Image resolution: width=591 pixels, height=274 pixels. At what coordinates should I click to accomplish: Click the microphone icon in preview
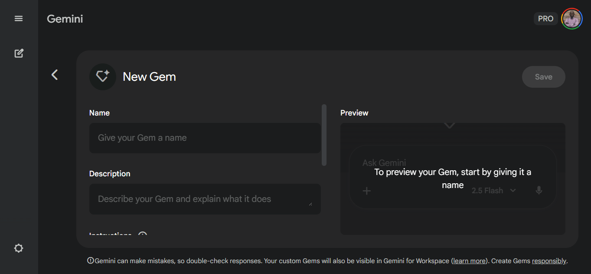coord(539,191)
